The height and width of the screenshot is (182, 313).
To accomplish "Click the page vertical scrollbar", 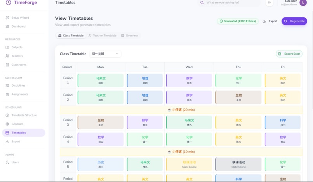I will coord(312,60).
